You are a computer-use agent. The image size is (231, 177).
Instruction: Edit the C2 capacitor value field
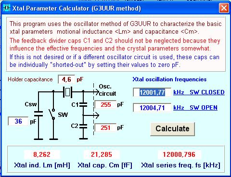tap(105, 128)
